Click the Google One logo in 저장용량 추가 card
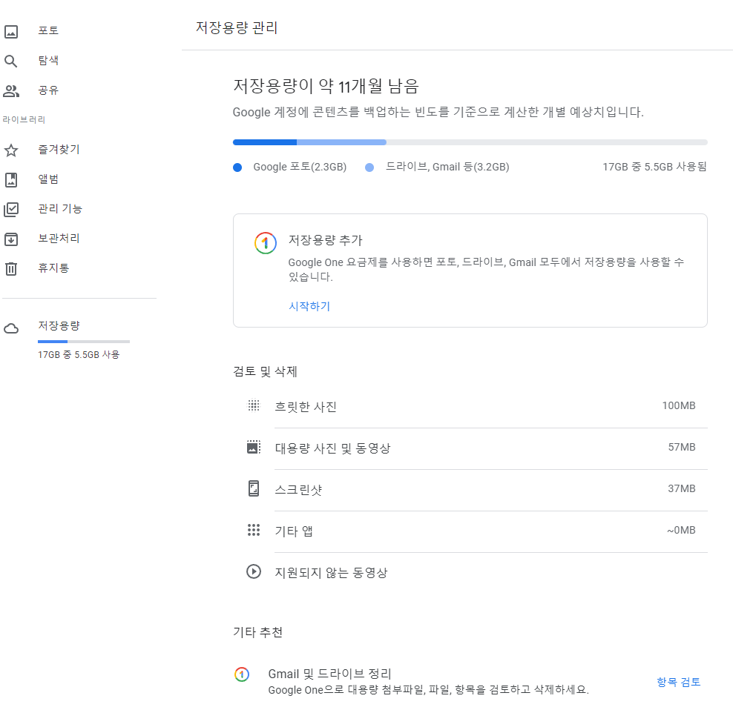 click(x=265, y=243)
